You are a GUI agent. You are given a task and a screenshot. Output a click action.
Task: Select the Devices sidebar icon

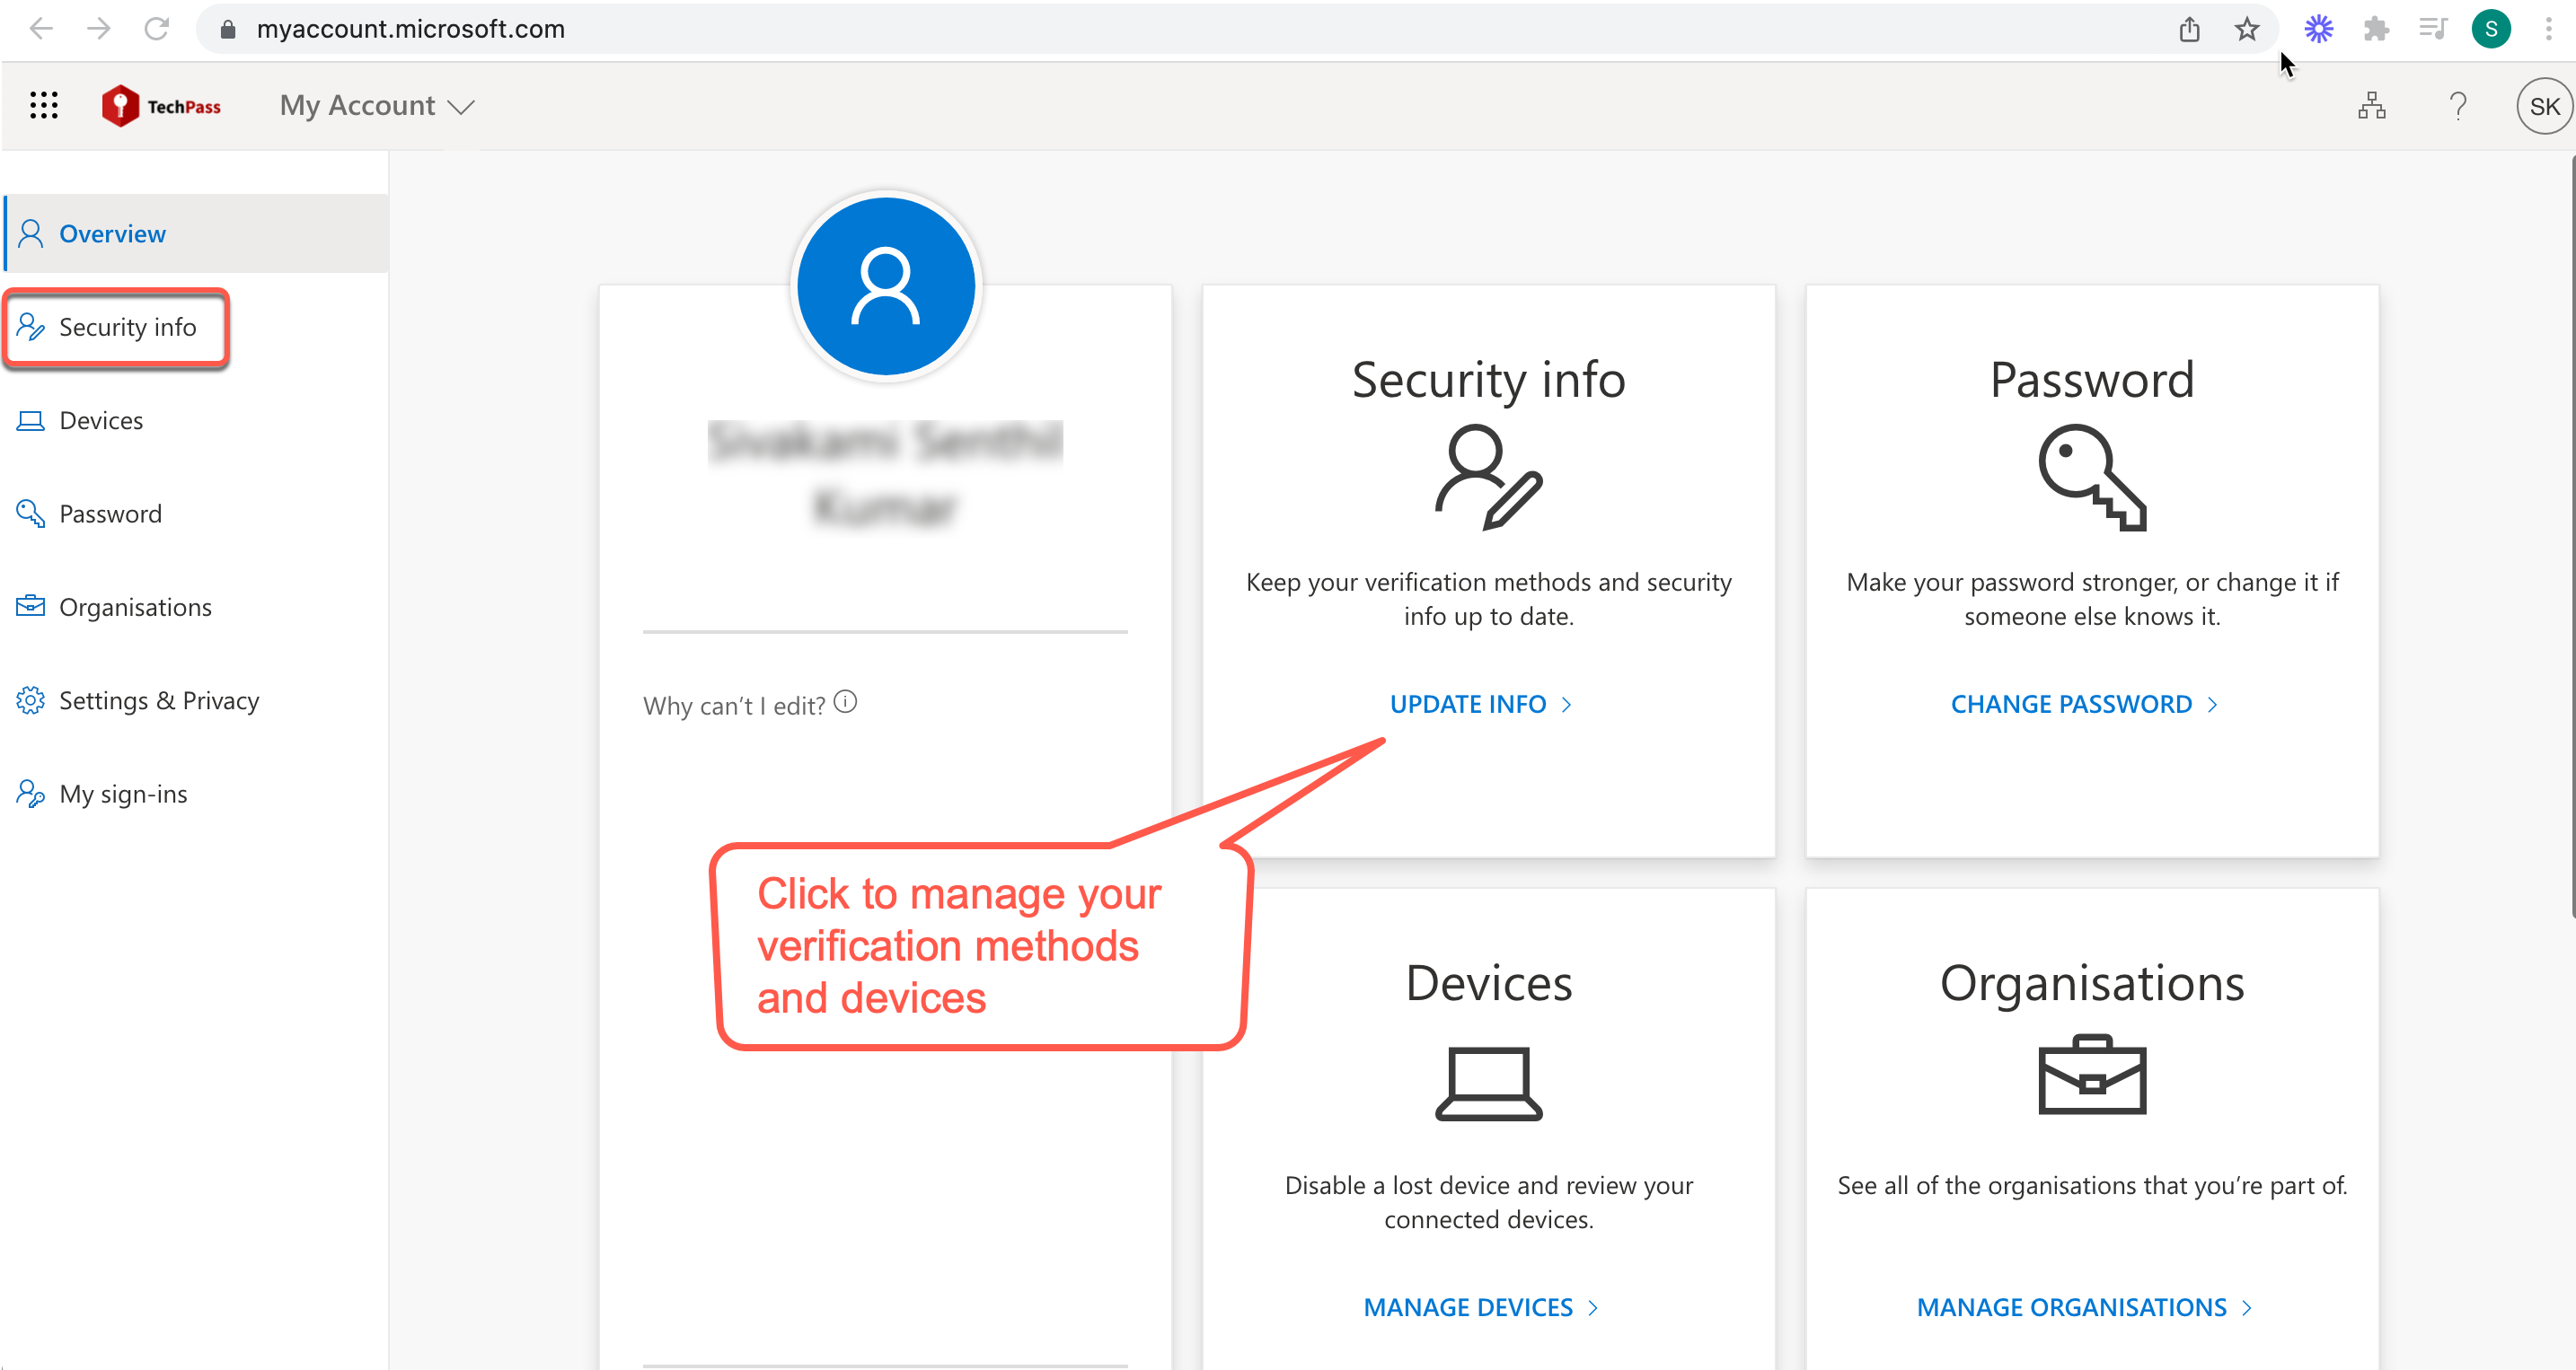(30, 419)
